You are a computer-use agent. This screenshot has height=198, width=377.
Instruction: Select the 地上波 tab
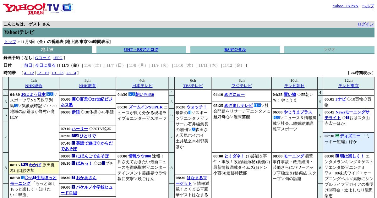point(47,50)
